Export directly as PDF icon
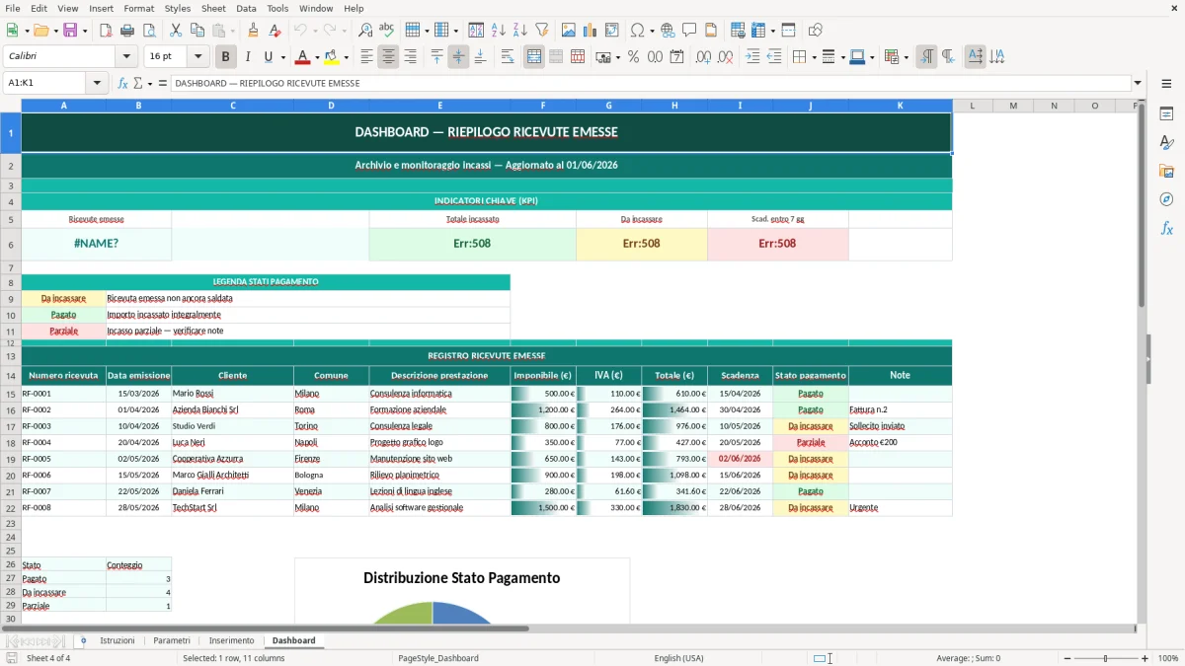The image size is (1185, 666). pyautogui.click(x=106, y=31)
